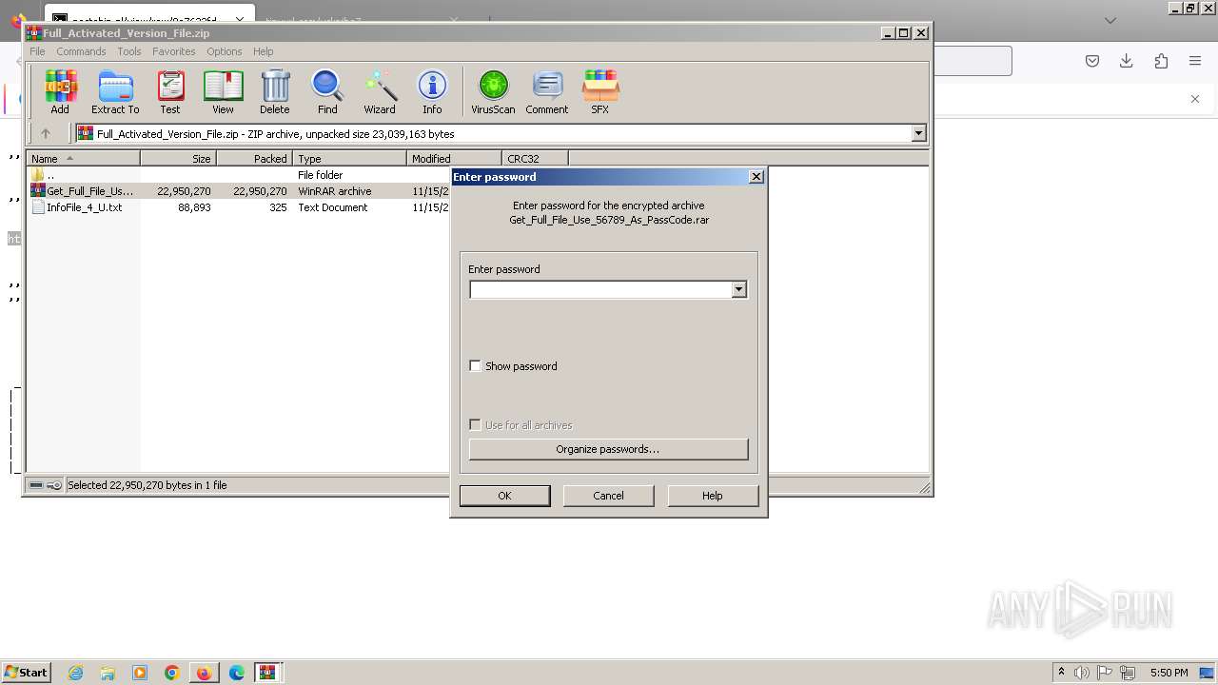Expand the Enter password dropdown arrow
The image size is (1218, 685).
(x=738, y=289)
